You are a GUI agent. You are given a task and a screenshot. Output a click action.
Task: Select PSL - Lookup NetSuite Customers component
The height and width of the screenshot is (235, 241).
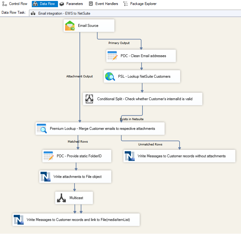(x=142, y=76)
